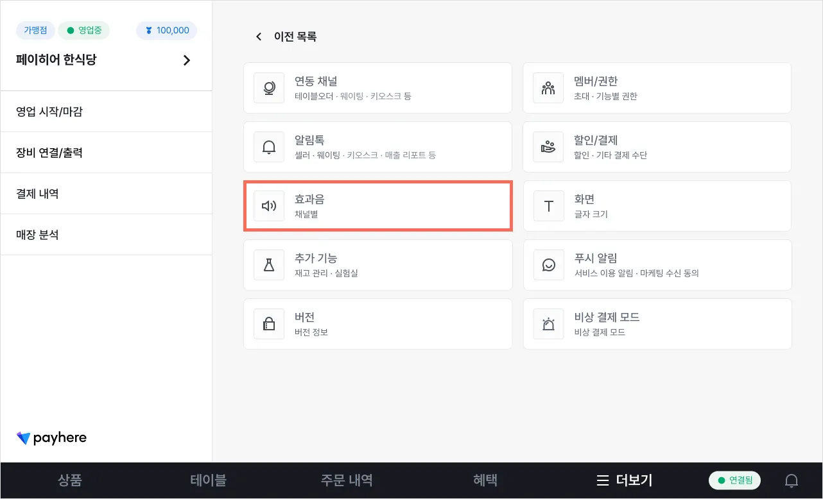
Task: Click the chat icon for 푸시 알림
Action: click(x=548, y=265)
